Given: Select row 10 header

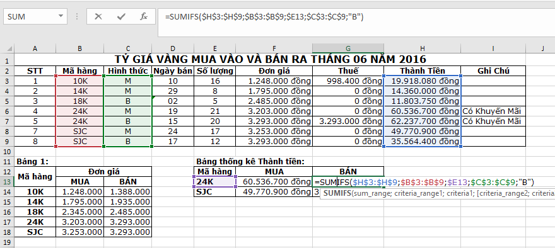Looking at the screenshot, I should (7, 152).
